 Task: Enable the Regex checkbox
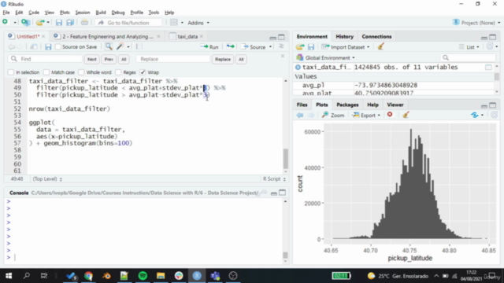[x=118, y=72]
